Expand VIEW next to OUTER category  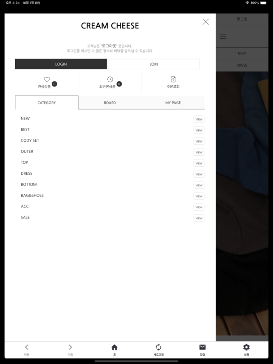(199, 152)
